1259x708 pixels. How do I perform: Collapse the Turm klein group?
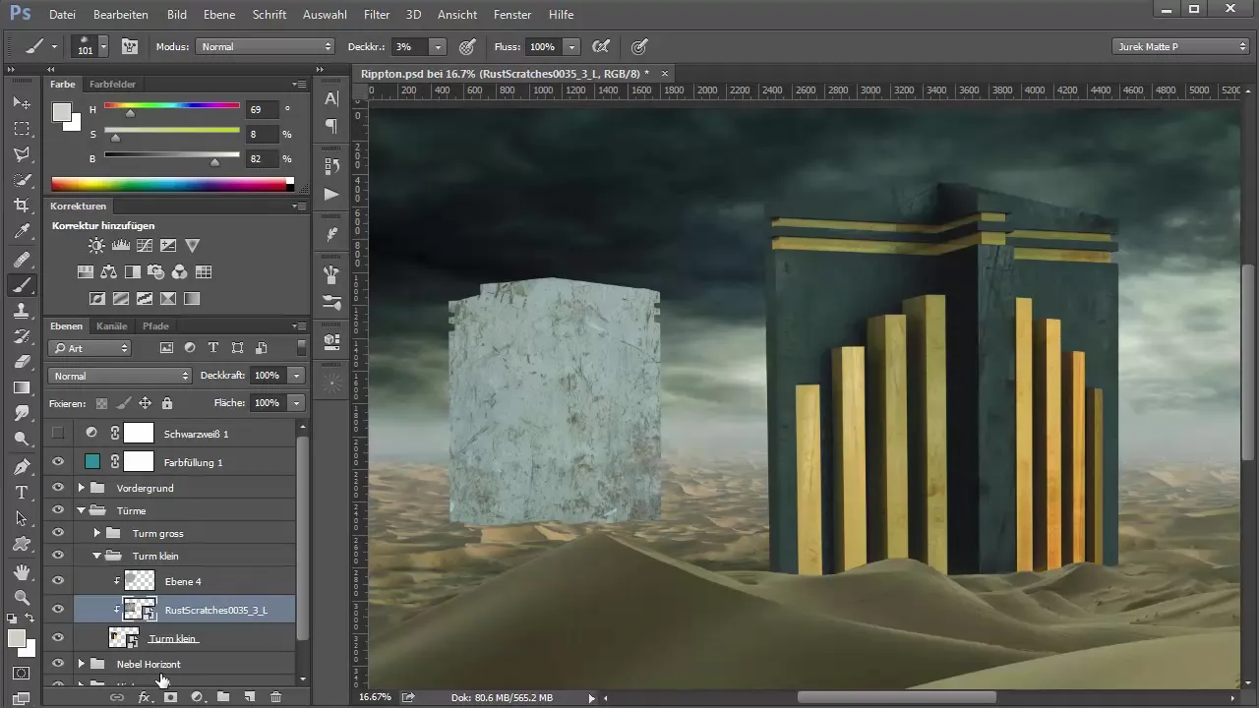point(97,556)
